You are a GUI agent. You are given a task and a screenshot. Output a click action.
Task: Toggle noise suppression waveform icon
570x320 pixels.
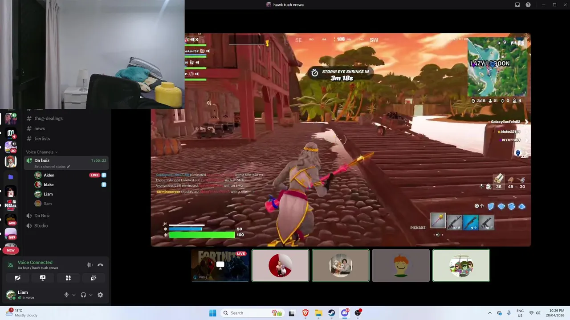coord(90,265)
